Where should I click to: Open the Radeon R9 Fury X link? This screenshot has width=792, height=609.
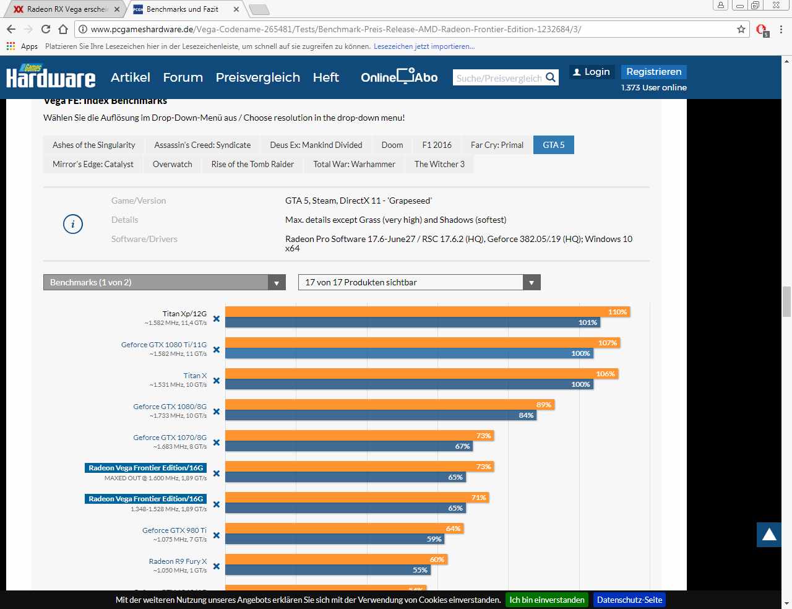click(178, 561)
